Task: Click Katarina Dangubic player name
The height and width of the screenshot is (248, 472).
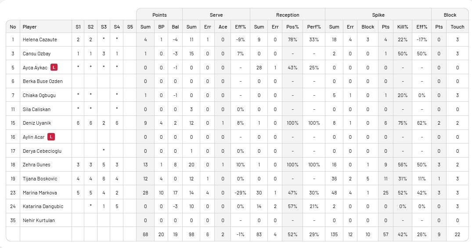Action: [x=43, y=206]
